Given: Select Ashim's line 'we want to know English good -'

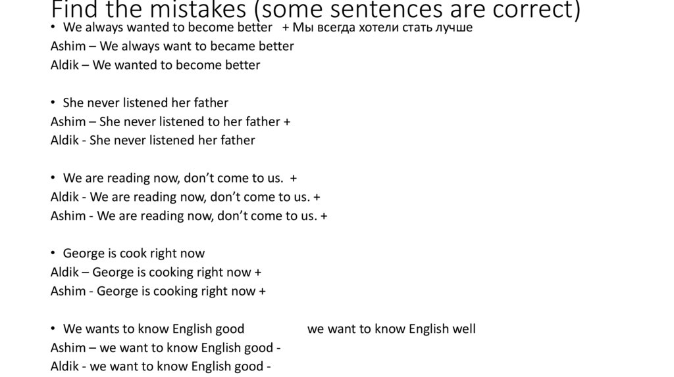Looking at the screenshot, I should [166, 347].
